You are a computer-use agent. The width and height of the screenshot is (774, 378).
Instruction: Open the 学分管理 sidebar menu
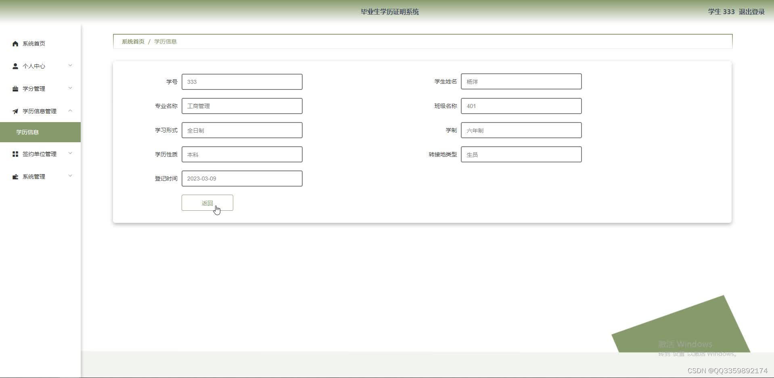tap(40, 89)
